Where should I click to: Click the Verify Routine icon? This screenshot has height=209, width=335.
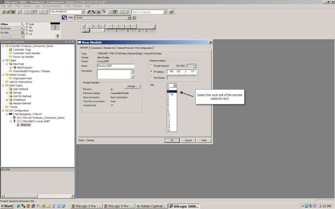pyautogui.click(x=111, y=12)
